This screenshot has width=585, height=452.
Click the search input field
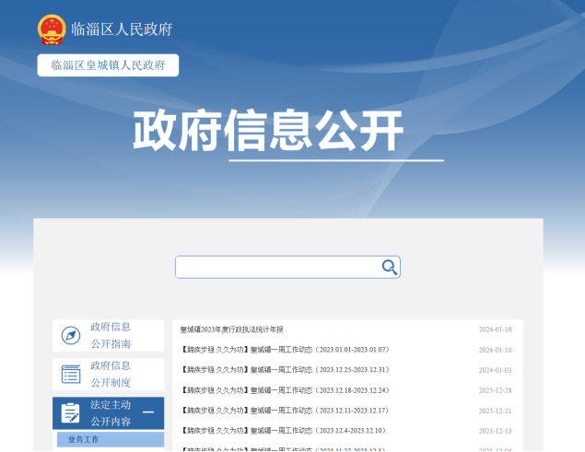click(x=278, y=267)
